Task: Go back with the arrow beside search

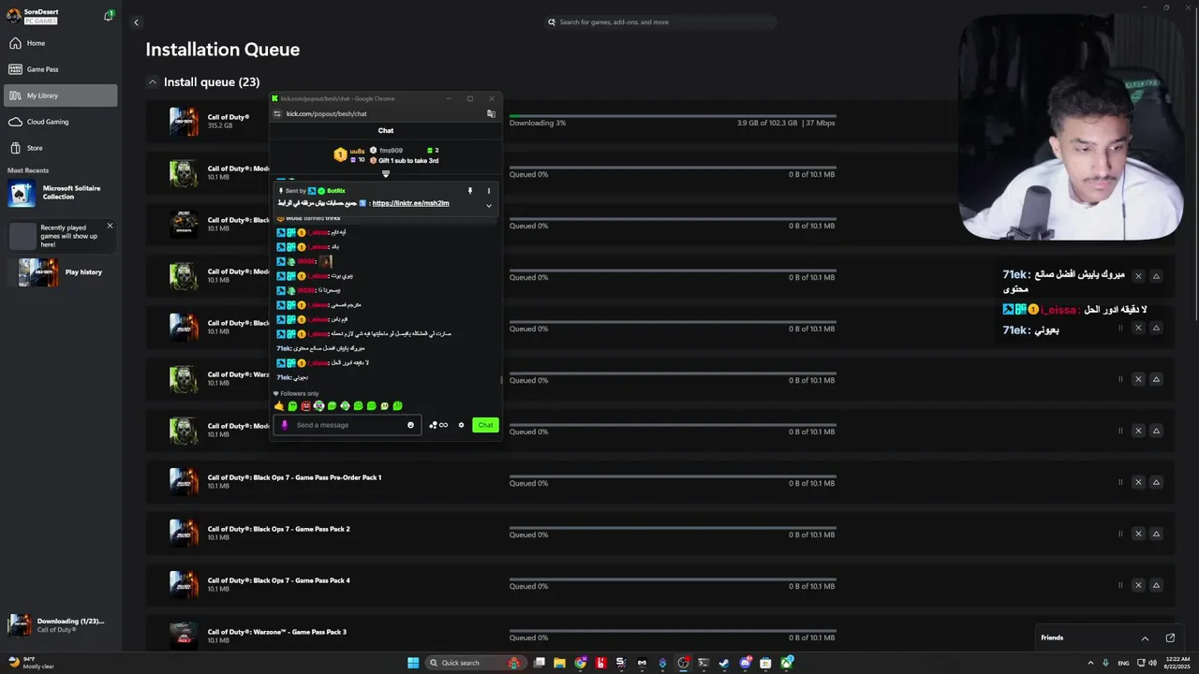Action: pos(136,22)
